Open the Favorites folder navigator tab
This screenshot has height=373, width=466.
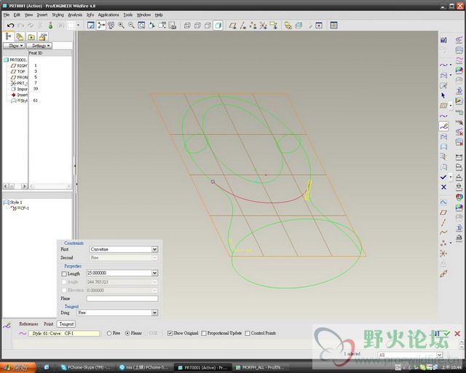[x=31, y=37]
